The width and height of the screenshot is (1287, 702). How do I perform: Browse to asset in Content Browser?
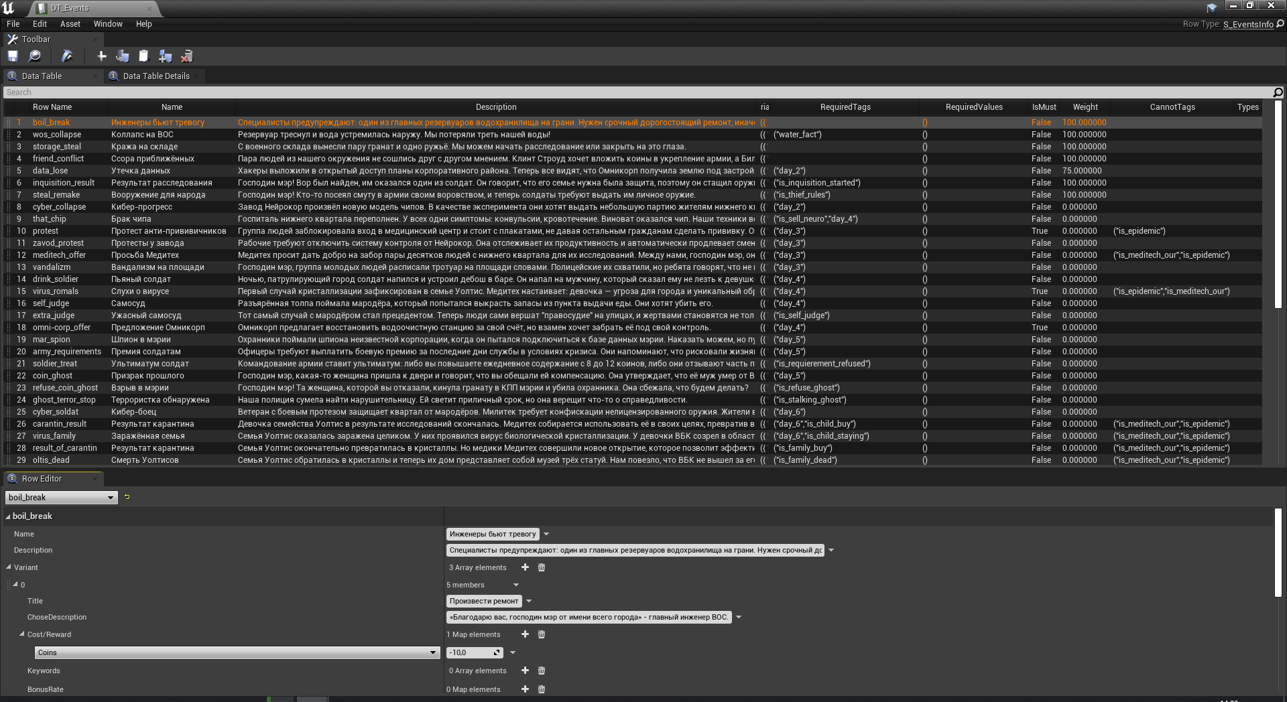click(x=34, y=56)
